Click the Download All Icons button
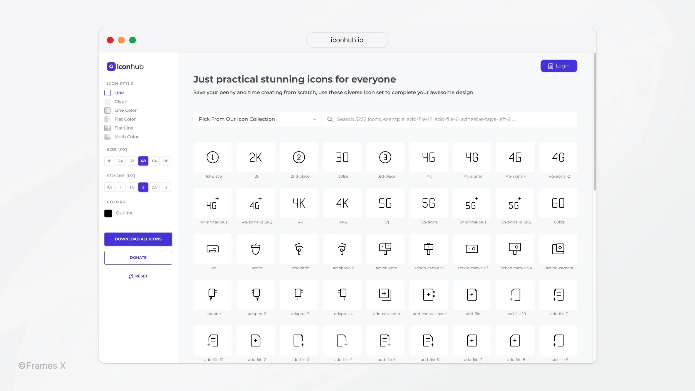The width and height of the screenshot is (695, 391). [x=138, y=239]
